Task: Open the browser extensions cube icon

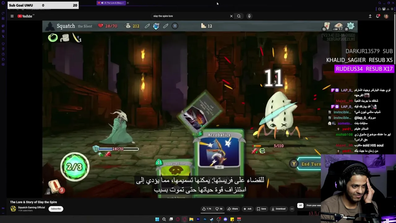Action: [380, 9]
